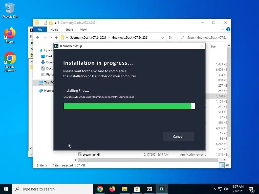Select Google Chrome desktop shortcut

10,62
